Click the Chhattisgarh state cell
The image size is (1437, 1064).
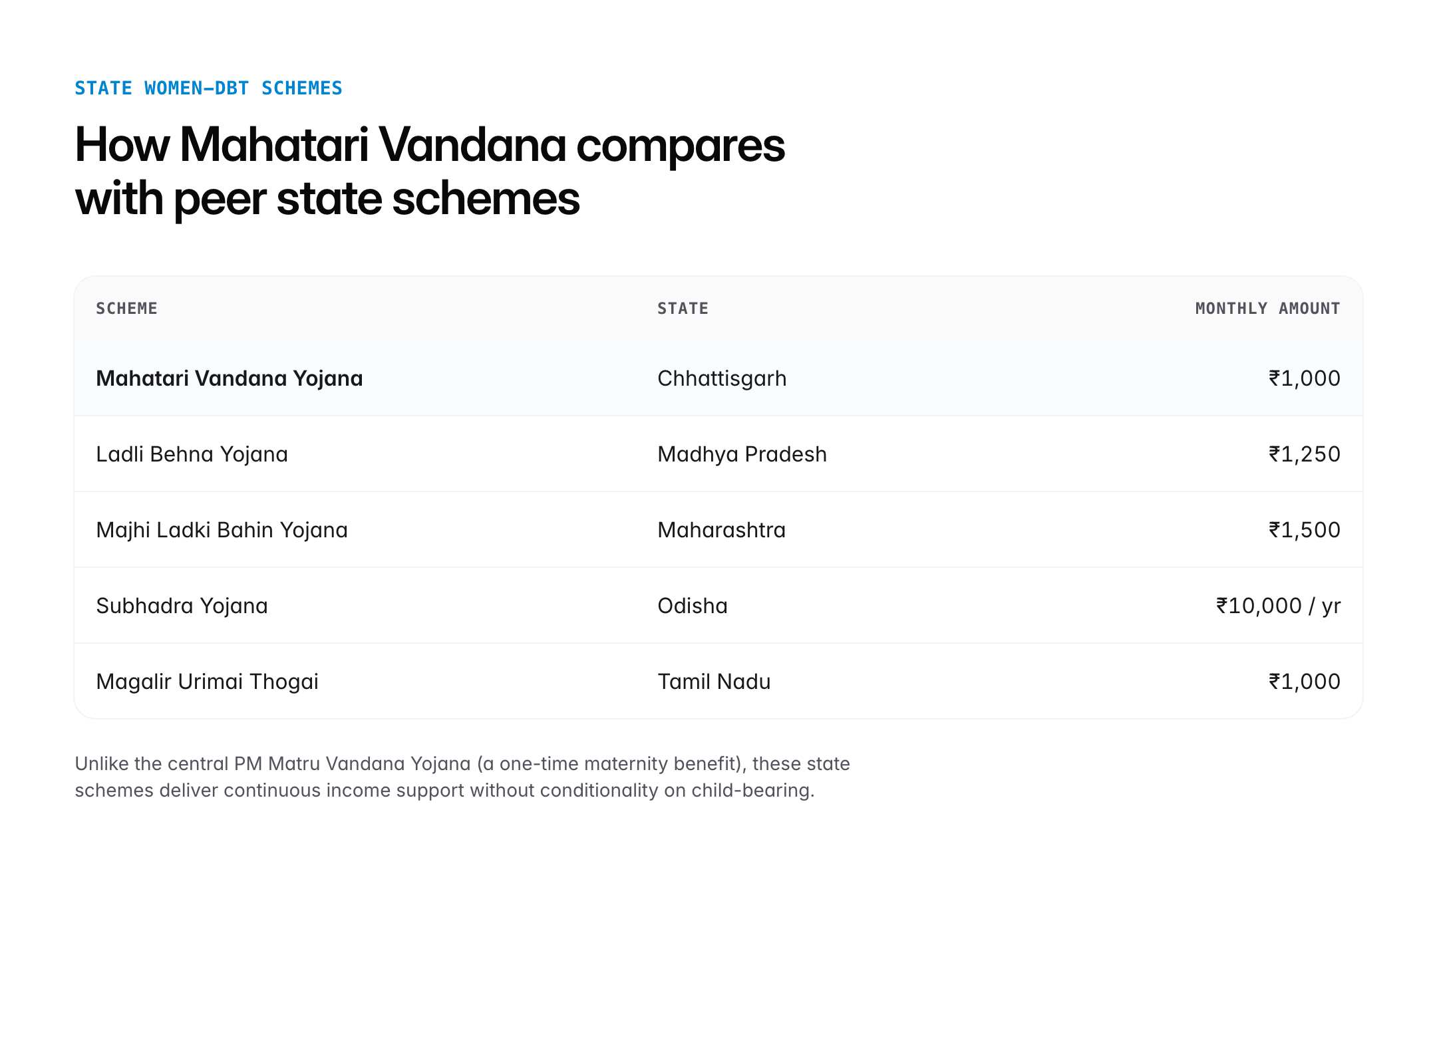pyautogui.click(x=722, y=378)
